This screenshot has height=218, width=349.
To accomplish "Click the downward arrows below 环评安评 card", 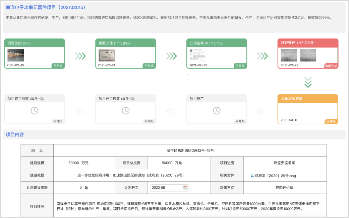I will [x=308, y=82].
